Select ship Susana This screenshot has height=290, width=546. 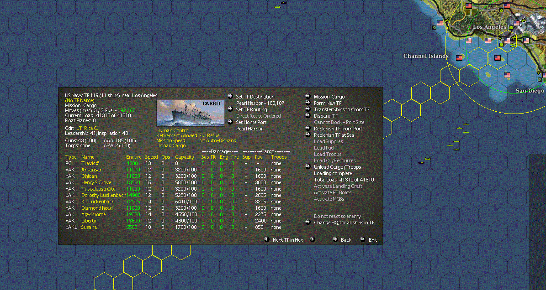[89, 227]
